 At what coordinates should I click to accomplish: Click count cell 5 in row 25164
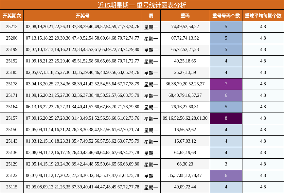[226, 107]
